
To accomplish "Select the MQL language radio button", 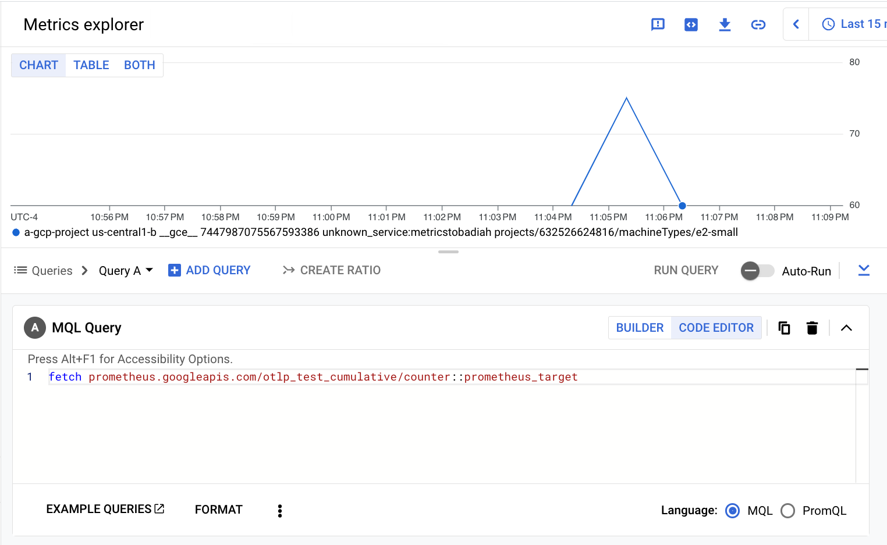I will tap(732, 511).
